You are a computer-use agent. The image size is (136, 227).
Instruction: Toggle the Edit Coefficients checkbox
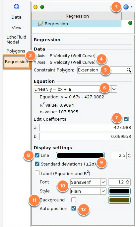[x=126, y=119]
